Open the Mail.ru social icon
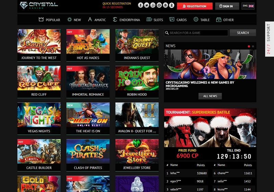274x192 pixels. pyautogui.click(x=159, y=5)
